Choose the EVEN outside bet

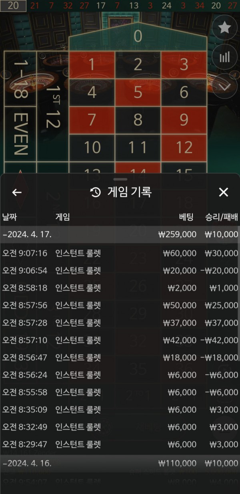pos(20,134)
